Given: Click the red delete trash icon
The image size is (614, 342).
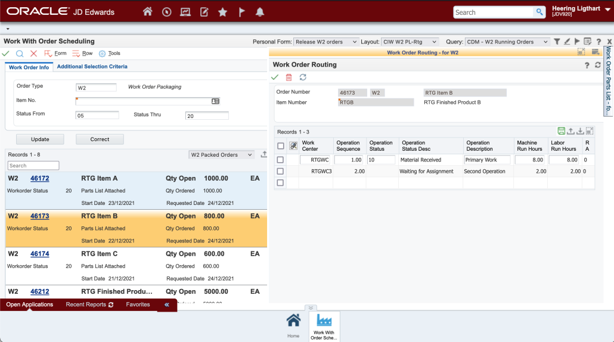Looking at the screenshot, I should click(x=289, y=77).
